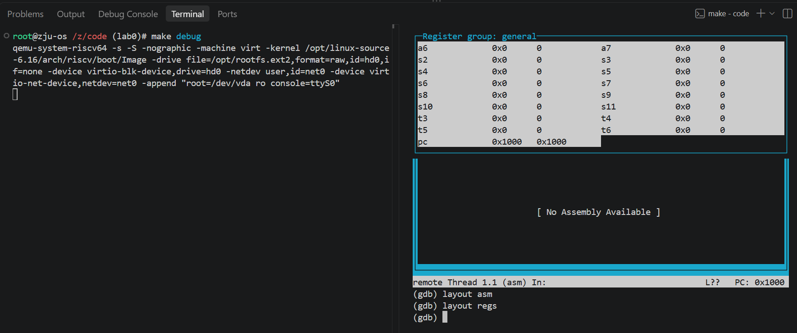Switch to the Output tab
This screenshot has width=797, height=333.
point(71,14)
